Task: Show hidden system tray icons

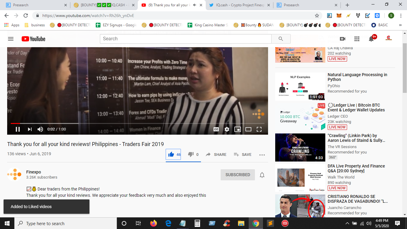Action: point(347,223)
